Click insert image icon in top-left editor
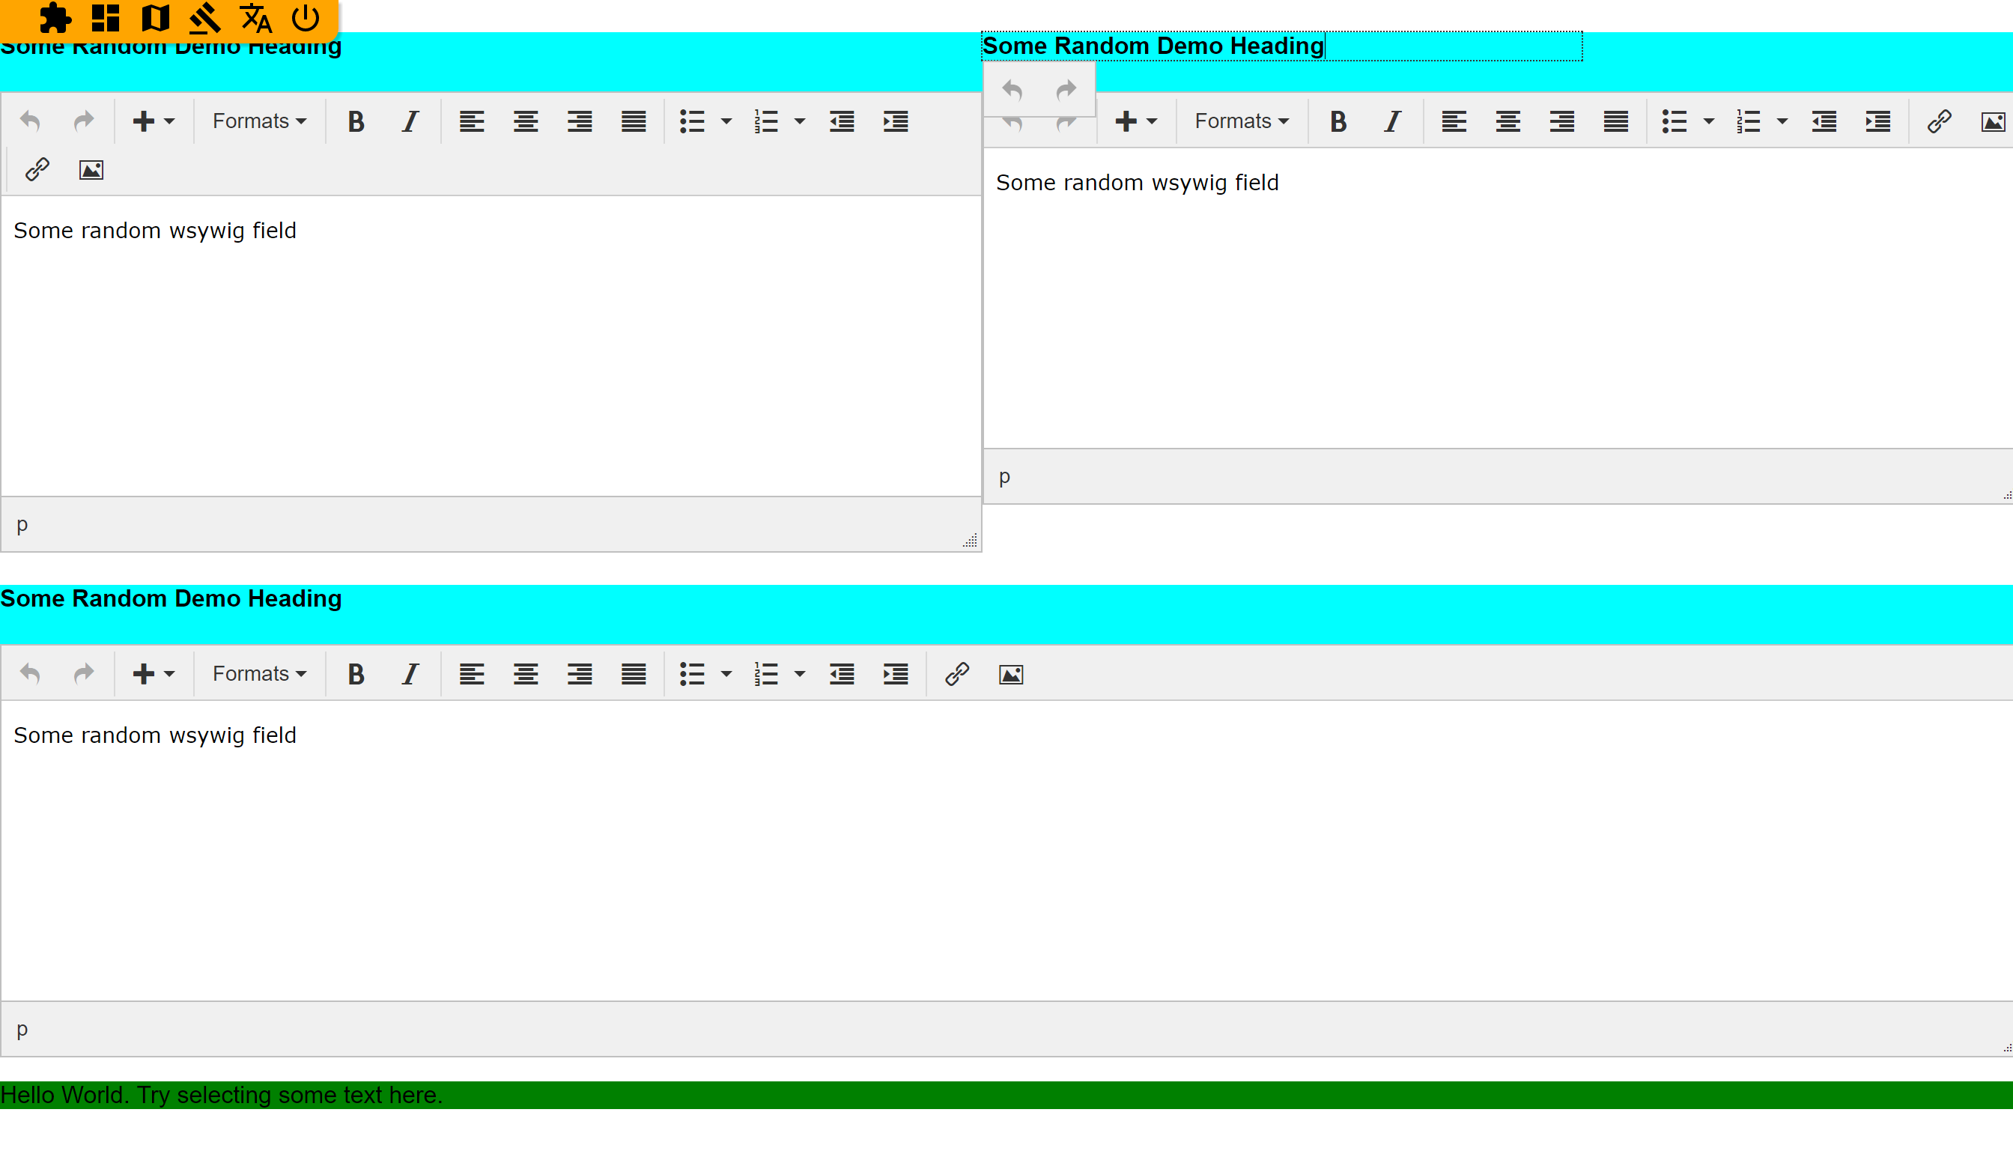Screen dimensions: 2013x1163 (x=91, y=169)
